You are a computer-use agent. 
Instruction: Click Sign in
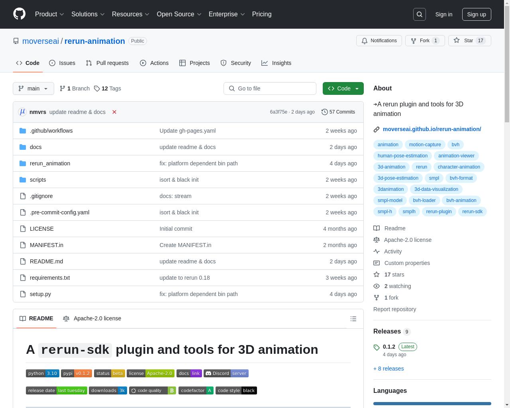pyautogui.click(x=443, y=14)
